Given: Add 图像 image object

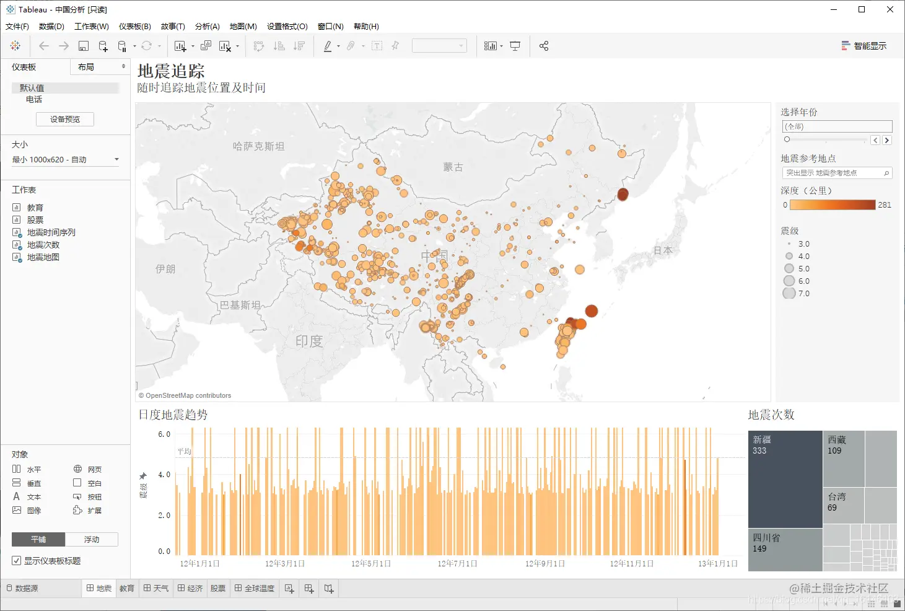Looking at the screenshot, I should (27, 511).
